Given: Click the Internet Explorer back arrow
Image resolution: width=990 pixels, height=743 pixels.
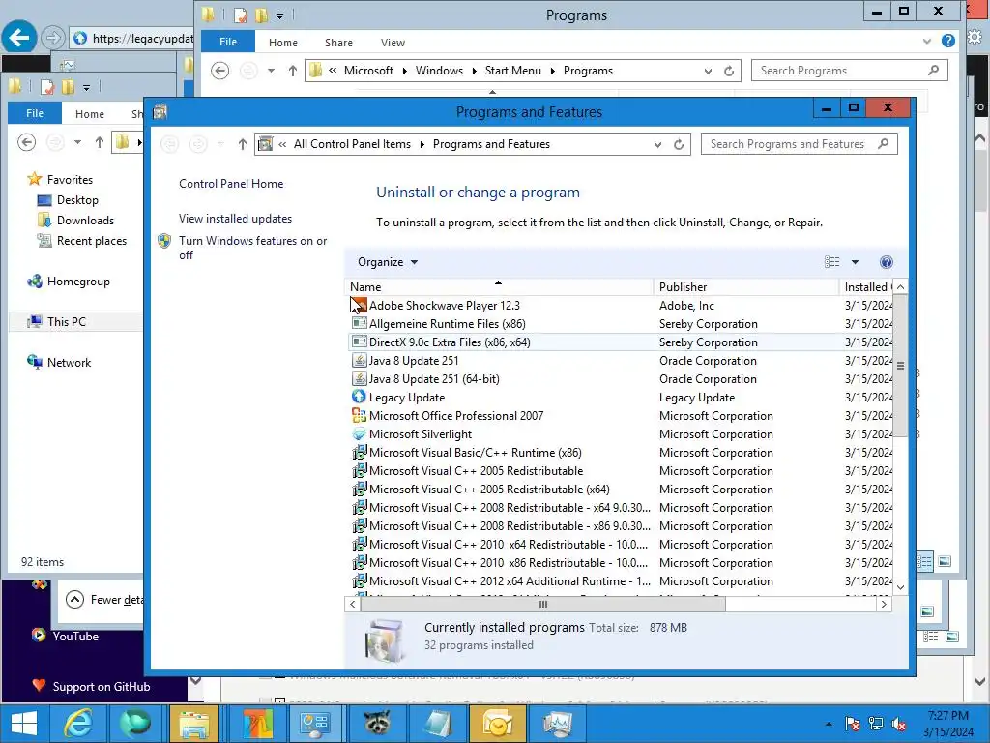Looking at the screenshot, I should click(19, 38).
